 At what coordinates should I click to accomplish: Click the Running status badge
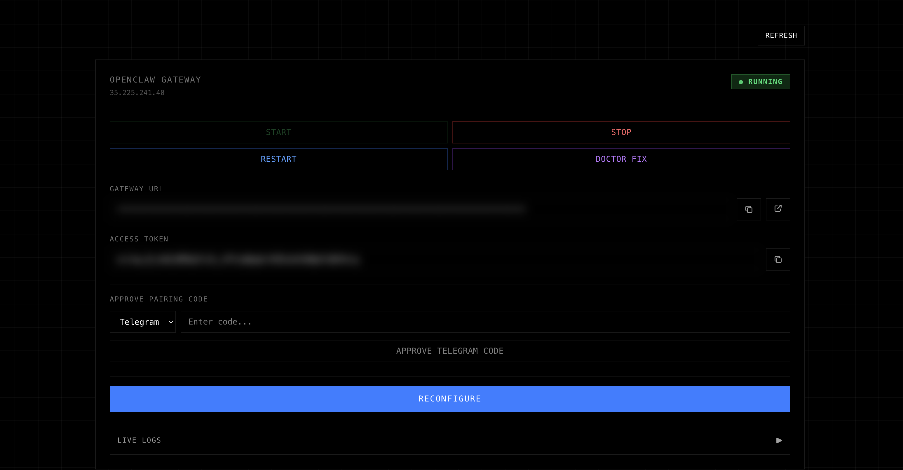click(760, 82)
